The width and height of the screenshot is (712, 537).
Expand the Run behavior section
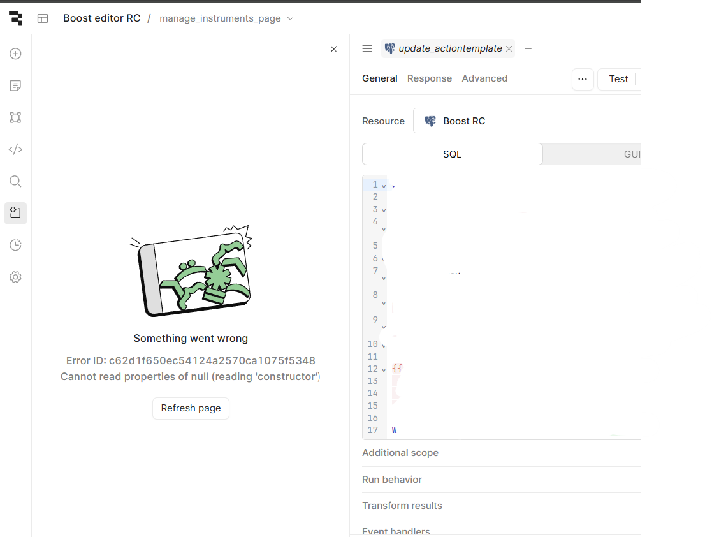point(392,480)
